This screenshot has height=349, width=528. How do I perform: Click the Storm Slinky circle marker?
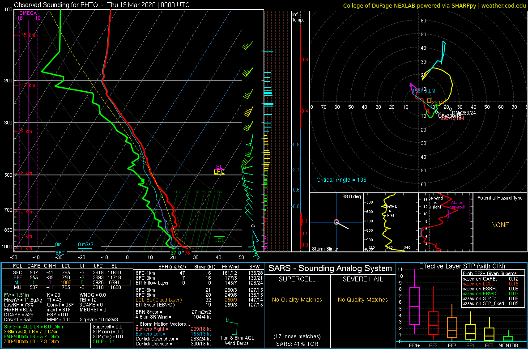336,221
